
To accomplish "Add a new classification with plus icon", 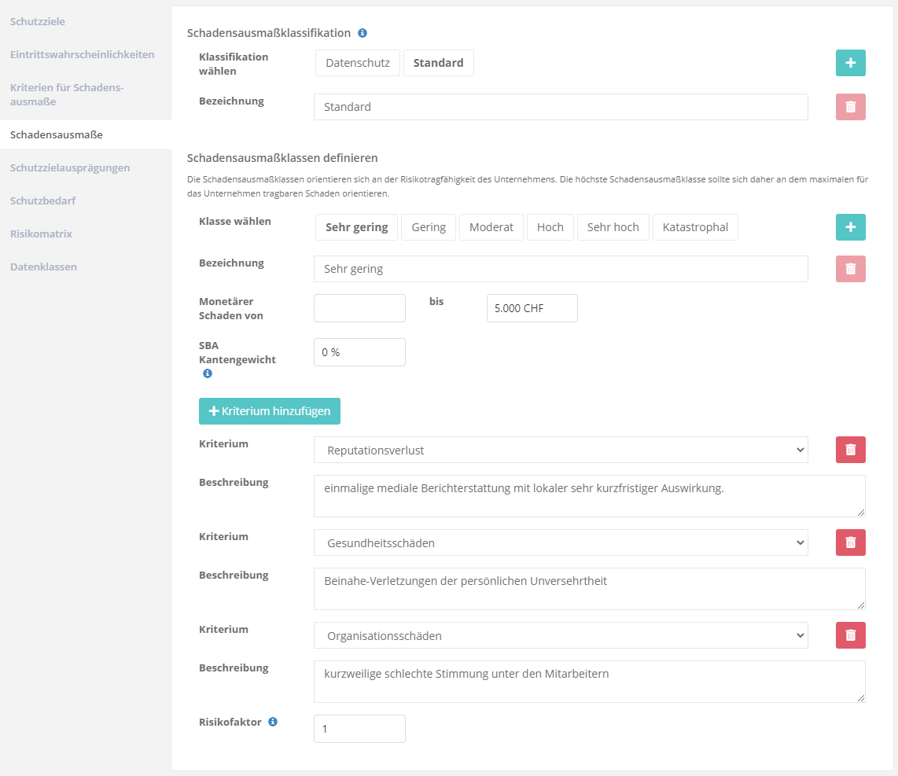I will [850, 63].
